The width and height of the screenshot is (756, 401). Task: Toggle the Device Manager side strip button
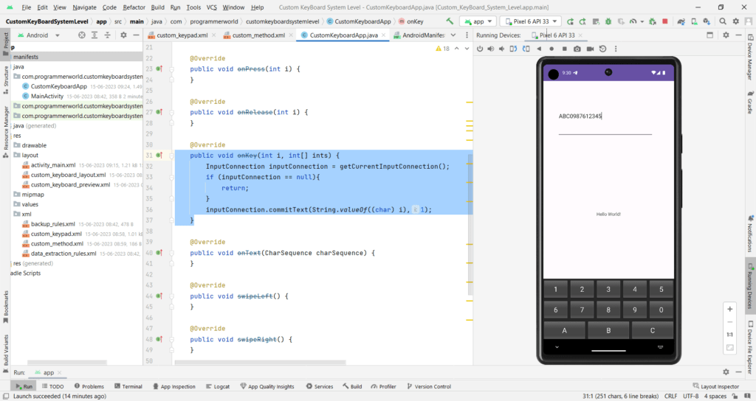[x=750, y=57]
